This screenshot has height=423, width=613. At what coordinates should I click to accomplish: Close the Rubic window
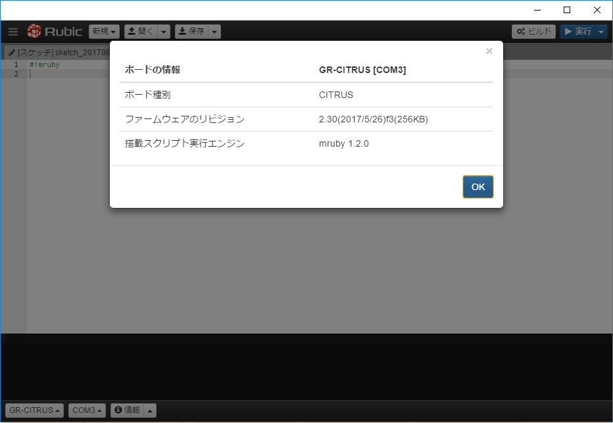[597, 10]
